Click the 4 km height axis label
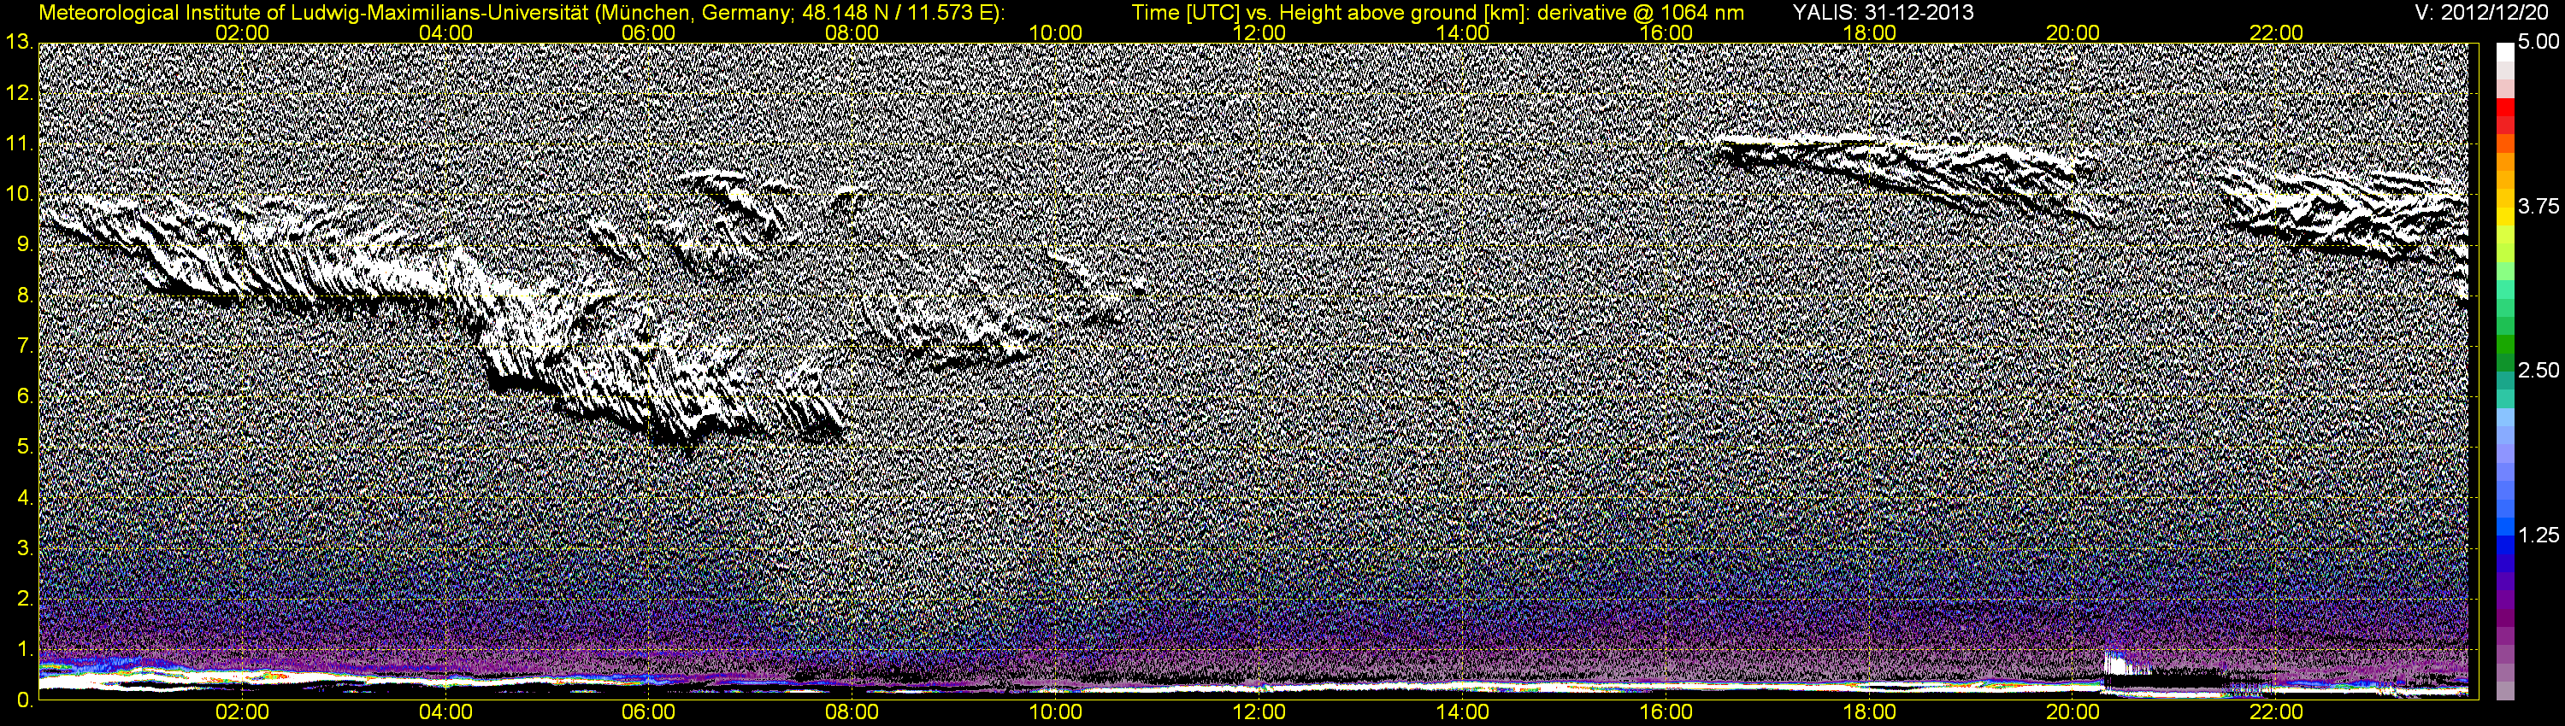Image resolution: width=2565 pixels, height=726 pixels. pyautogui.click(x=24, y=497)
